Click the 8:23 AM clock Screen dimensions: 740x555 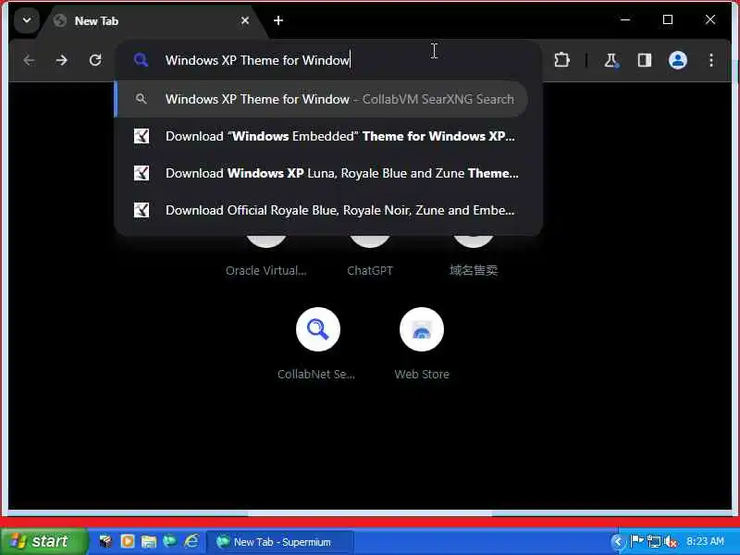pos(705,541)
